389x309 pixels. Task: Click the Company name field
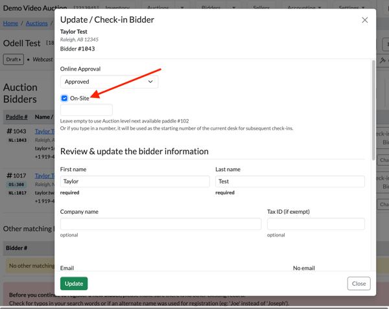tap(161, 223)
